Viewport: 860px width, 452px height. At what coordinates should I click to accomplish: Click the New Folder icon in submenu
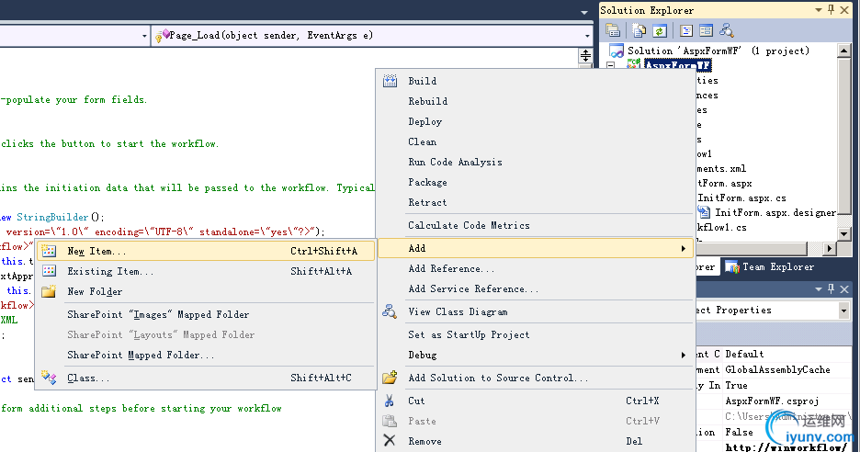[50, 291]
